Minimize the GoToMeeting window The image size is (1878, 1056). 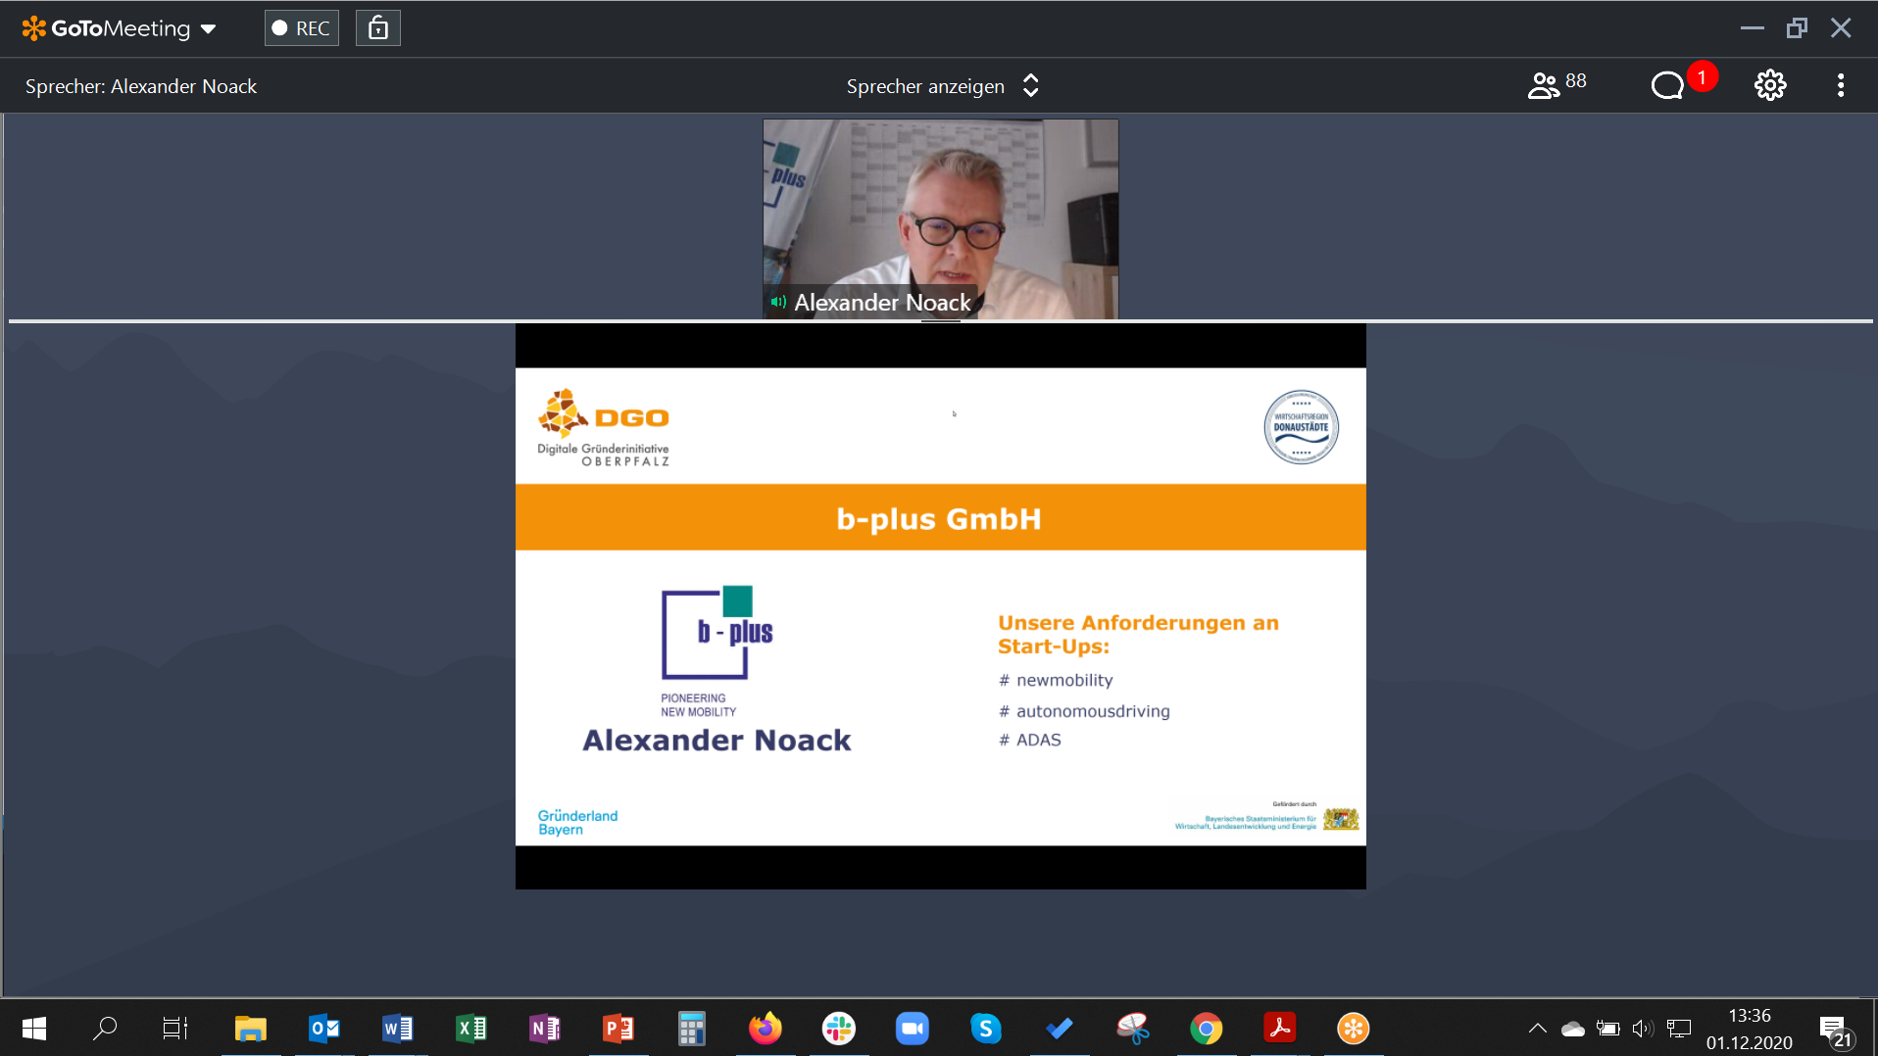[x=1753, y=28]
